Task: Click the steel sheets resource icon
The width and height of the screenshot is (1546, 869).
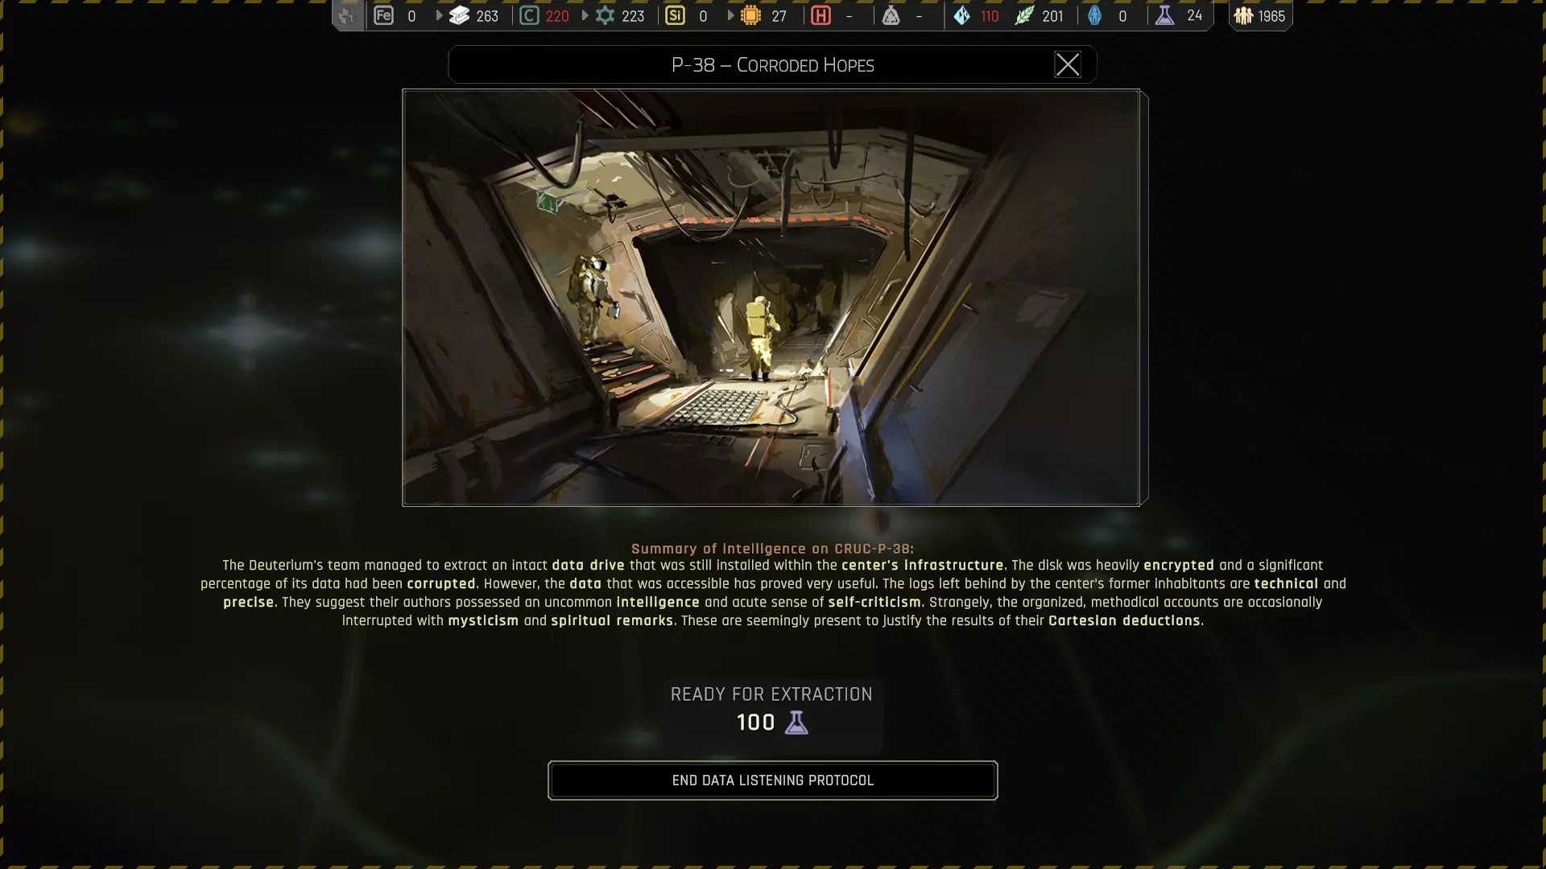Action: tap(459, 15)
